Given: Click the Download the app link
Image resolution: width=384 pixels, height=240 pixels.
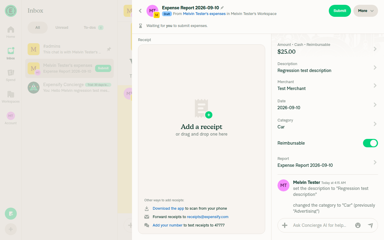Looking at the screenshot, I should tap(168, 208).
